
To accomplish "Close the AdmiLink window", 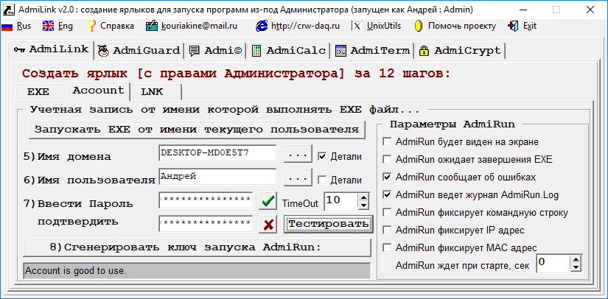I will (590, 10).
